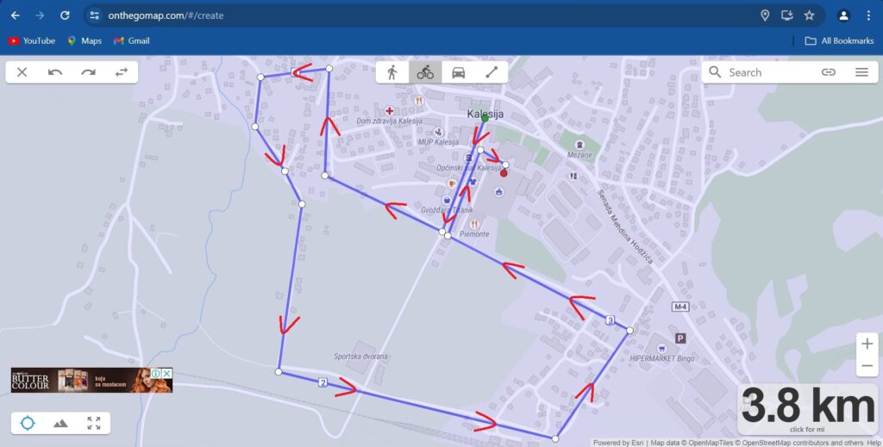
Task: Switch to car driving mode
Action: (x=459, y=72)
